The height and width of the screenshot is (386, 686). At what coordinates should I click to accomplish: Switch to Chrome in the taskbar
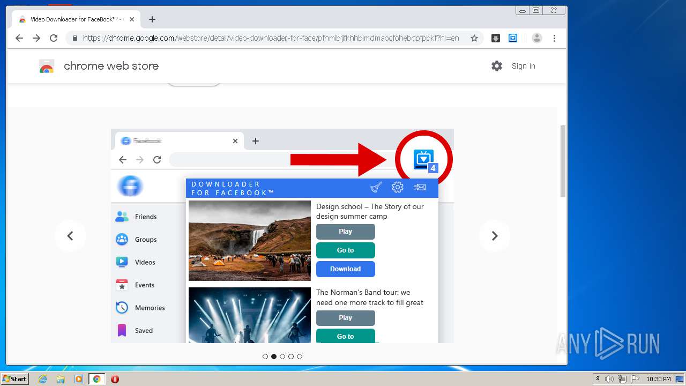click(97, 379)
